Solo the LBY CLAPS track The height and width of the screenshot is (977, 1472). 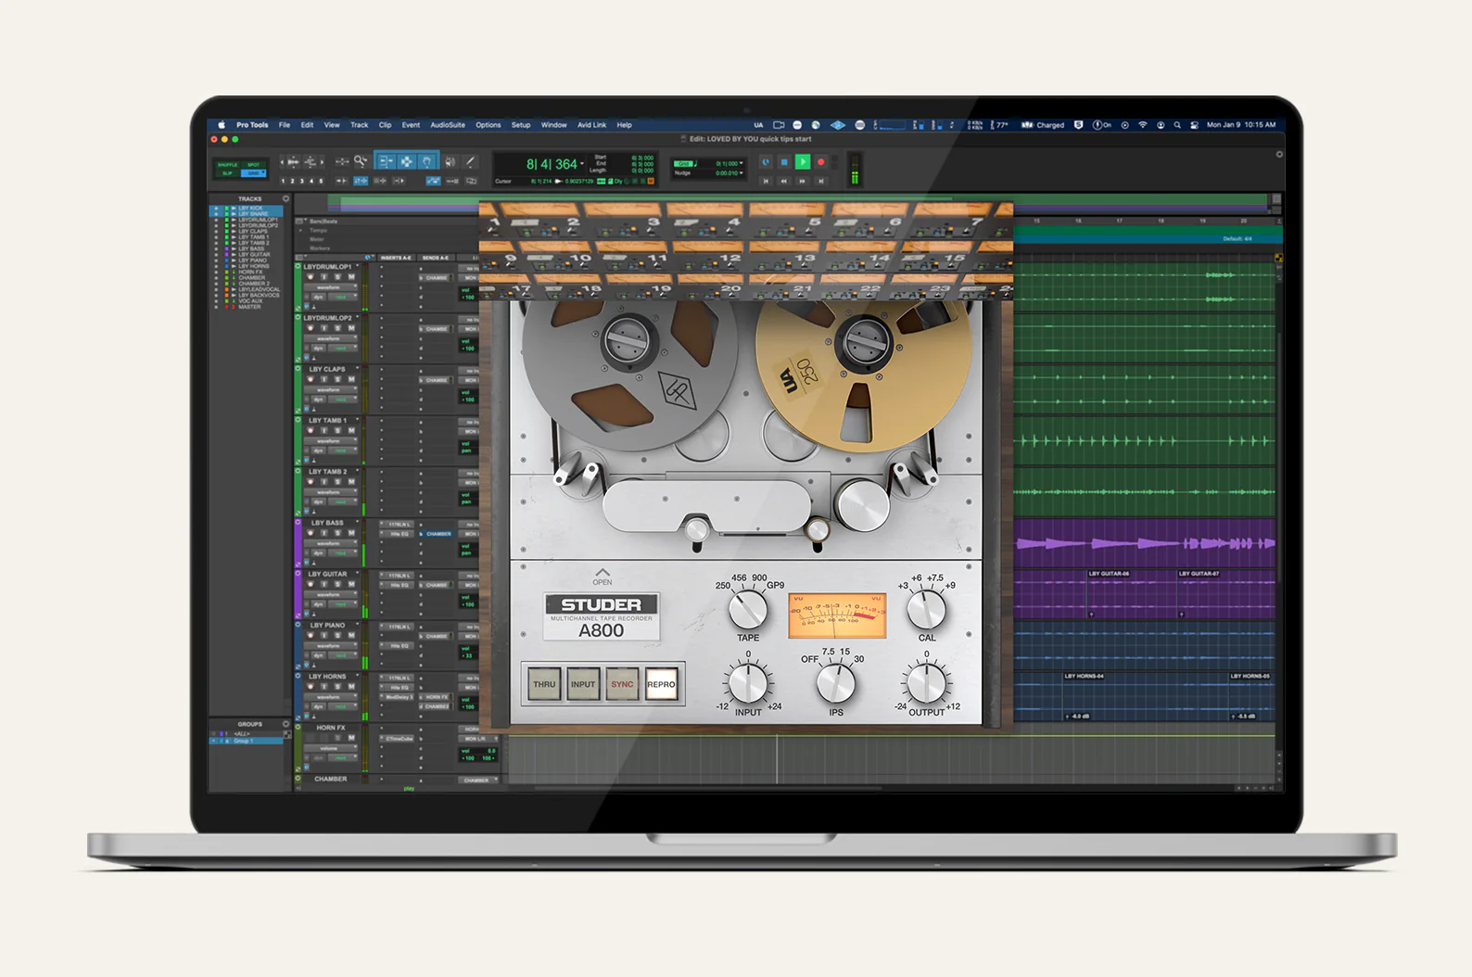click(x=337, y=379)
